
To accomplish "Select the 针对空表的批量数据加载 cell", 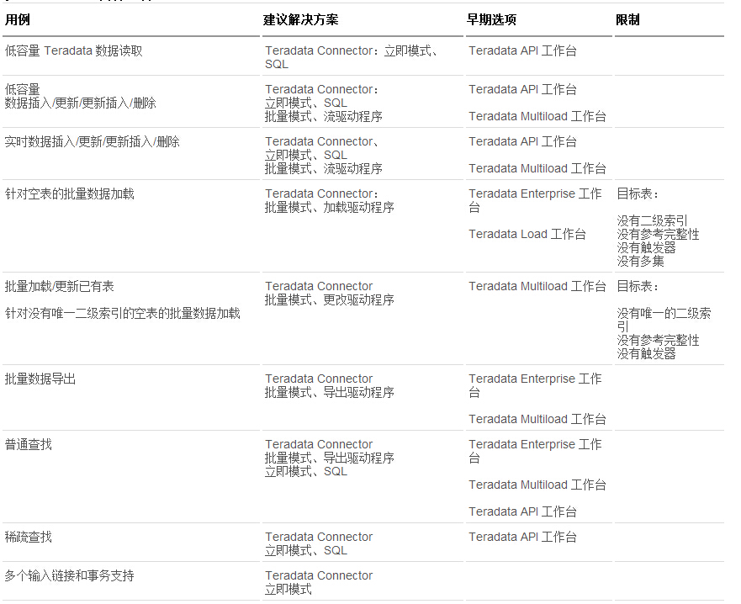I will [70, 193].
